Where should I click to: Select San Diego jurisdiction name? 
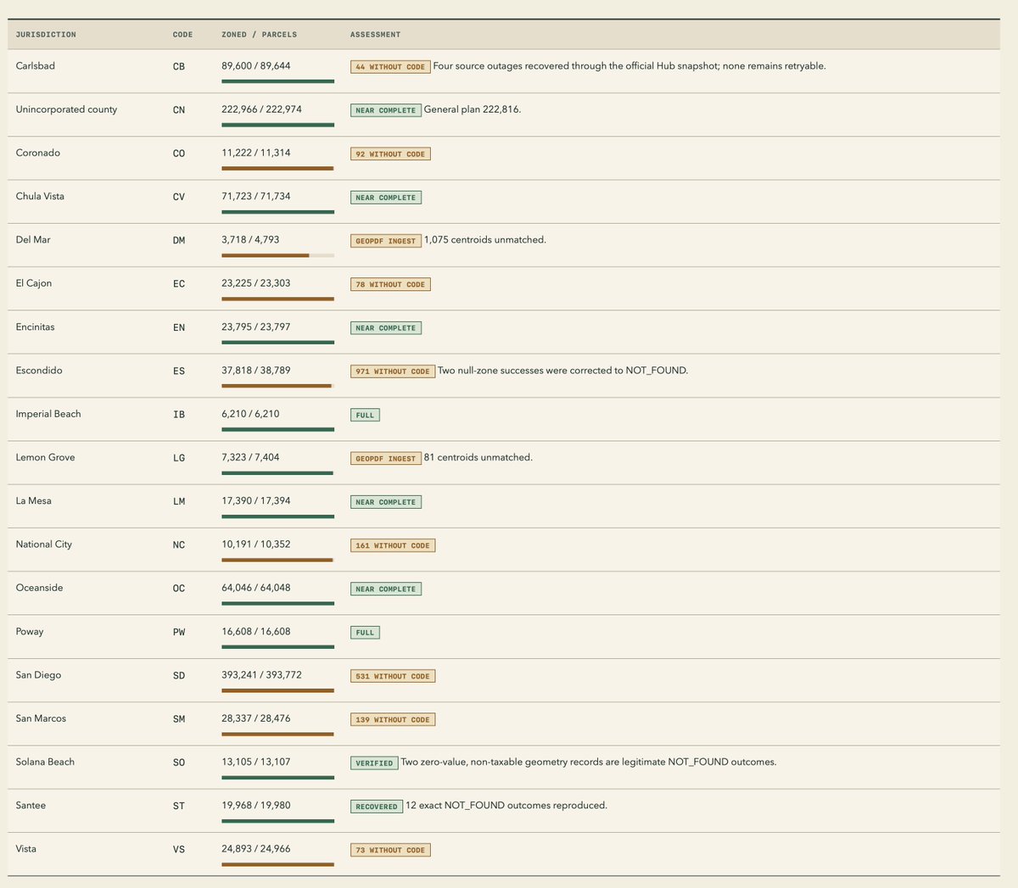(x=38, y=674)
